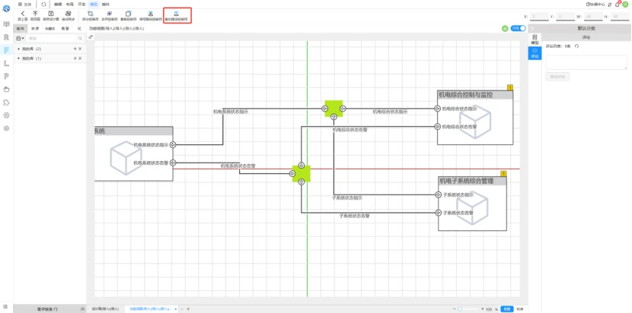632x313 pixels.
Task: Switch to the 概要 tab in left panel
Action: [x=65, y=29]
